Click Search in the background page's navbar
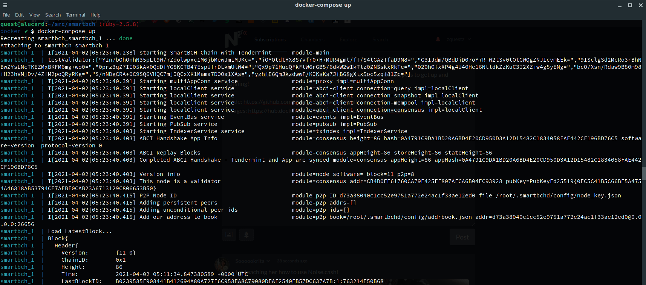Viewport: 646px width, 285px height. coord(380,39)
